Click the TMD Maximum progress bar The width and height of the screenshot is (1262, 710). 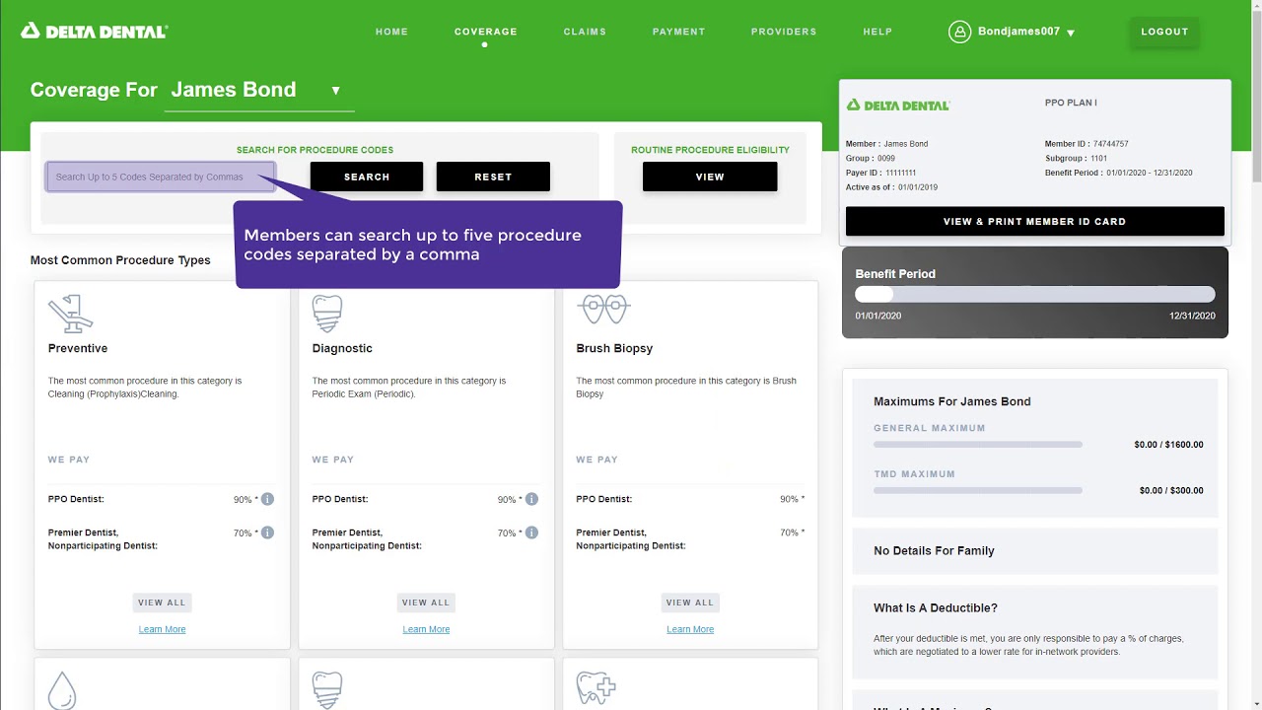(978, 490)
